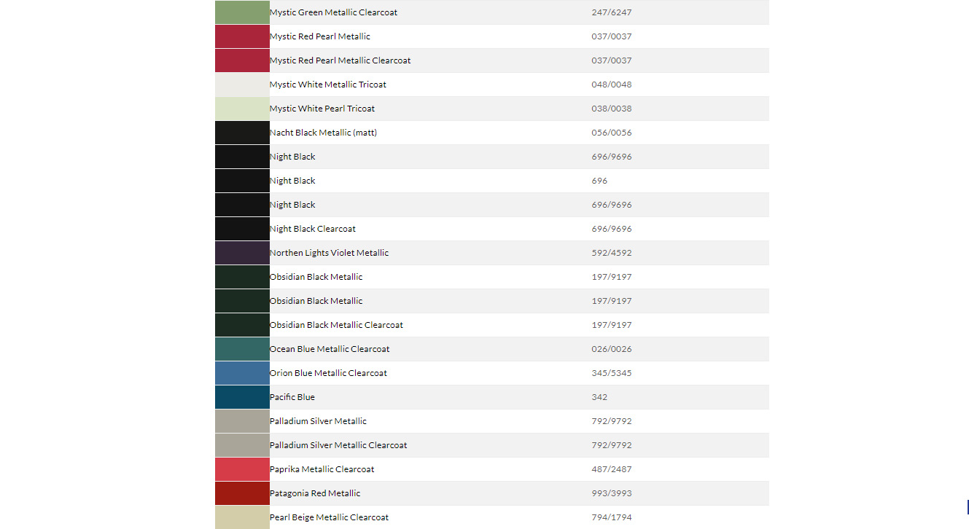Click the Night Black Clearcoat name

coord(313,229)
